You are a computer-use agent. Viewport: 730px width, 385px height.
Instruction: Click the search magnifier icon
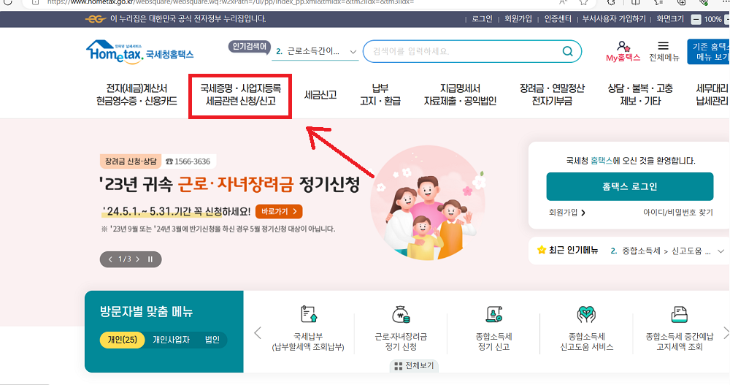point(567,51)
